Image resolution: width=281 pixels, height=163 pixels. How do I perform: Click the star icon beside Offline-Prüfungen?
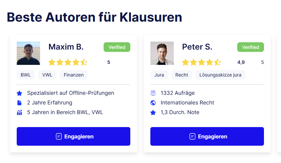click(x=19, y=93)
